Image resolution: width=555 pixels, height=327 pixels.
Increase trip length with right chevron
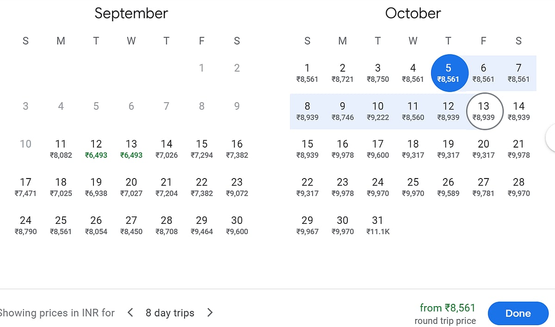[210, 313]
